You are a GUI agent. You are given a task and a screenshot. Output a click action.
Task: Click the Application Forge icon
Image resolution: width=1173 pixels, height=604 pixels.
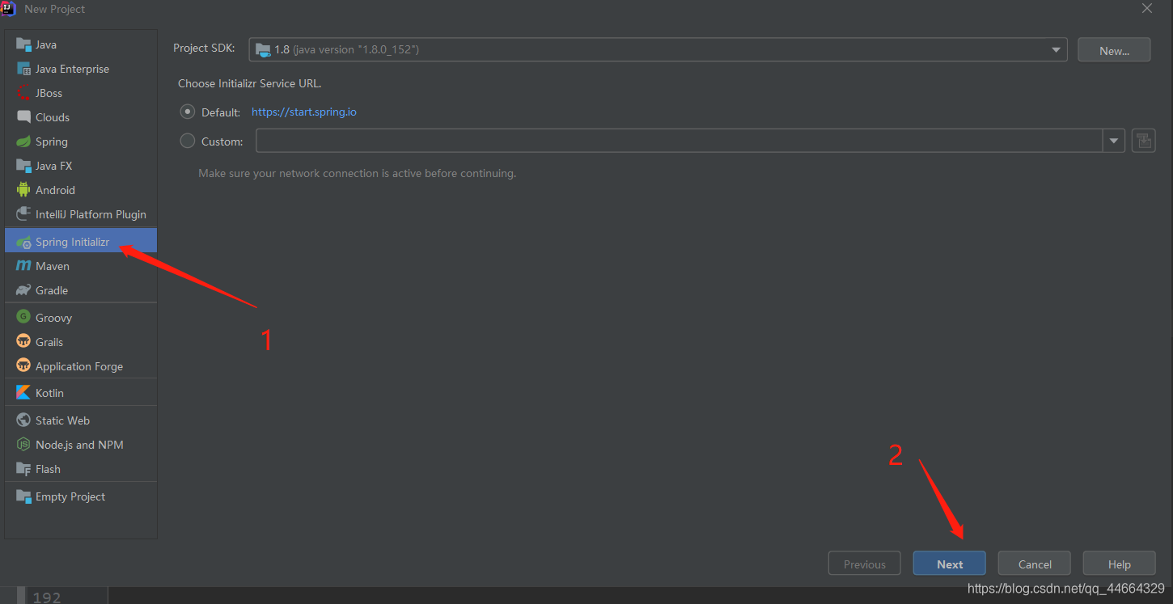[x=23, y=365]
